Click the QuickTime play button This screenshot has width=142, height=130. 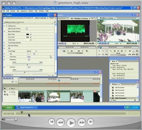(71, 123)
